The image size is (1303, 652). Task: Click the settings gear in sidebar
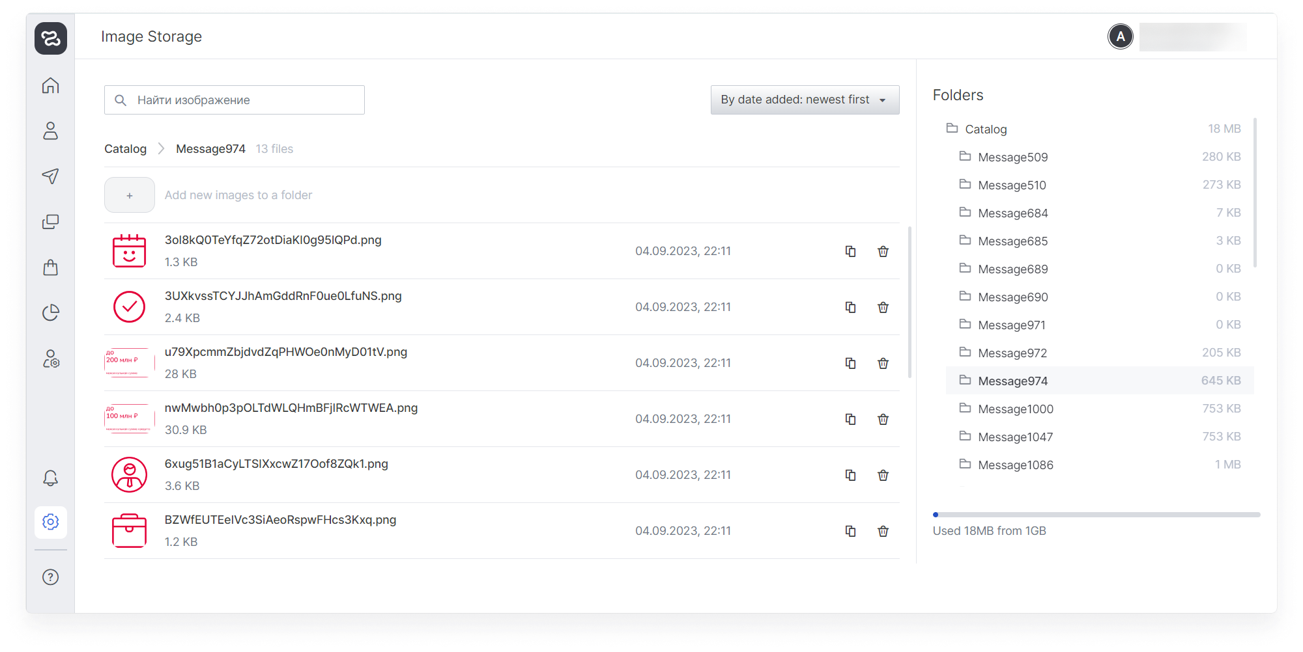click(x=51, y=522)
